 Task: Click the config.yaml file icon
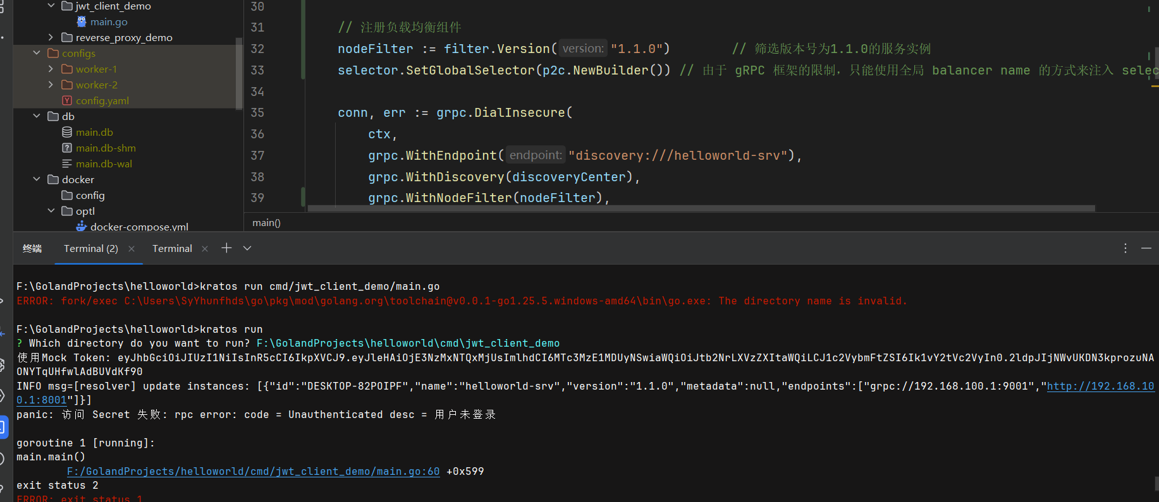(67, 100)
